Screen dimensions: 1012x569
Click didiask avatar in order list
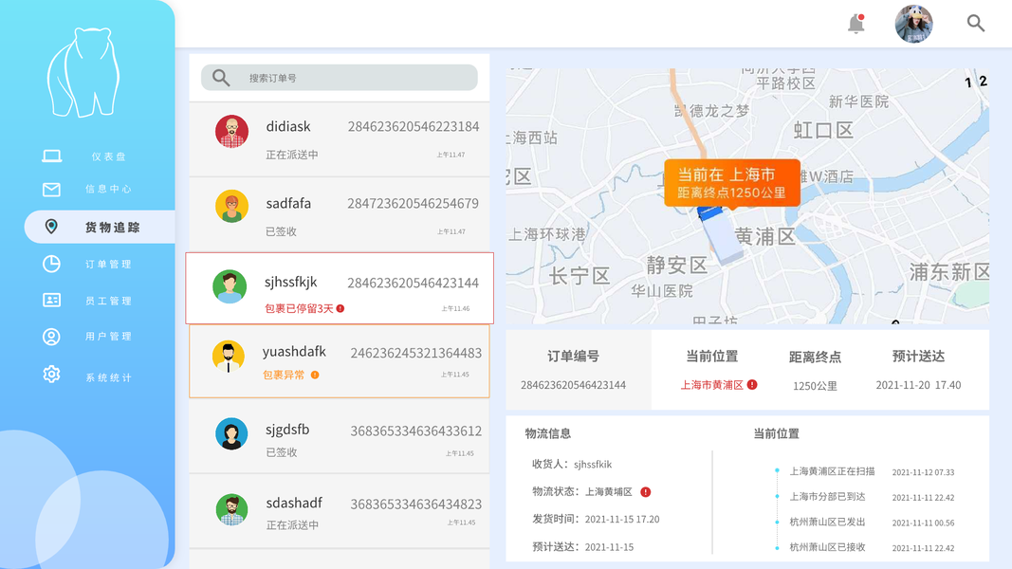tap(231, 132)
